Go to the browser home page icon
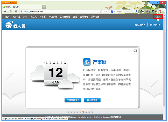The height and width of the screenshot is (122, 168). point(147,11)
